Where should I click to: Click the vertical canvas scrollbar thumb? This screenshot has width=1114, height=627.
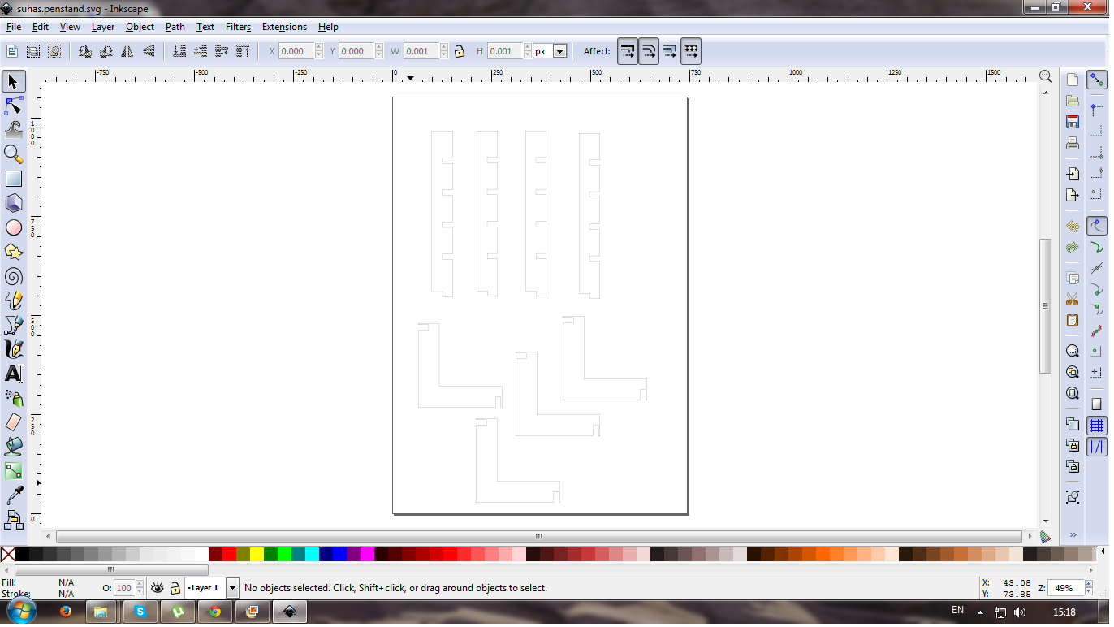1046,305
